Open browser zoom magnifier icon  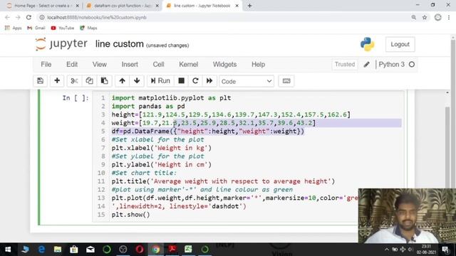tap(413, 17)
